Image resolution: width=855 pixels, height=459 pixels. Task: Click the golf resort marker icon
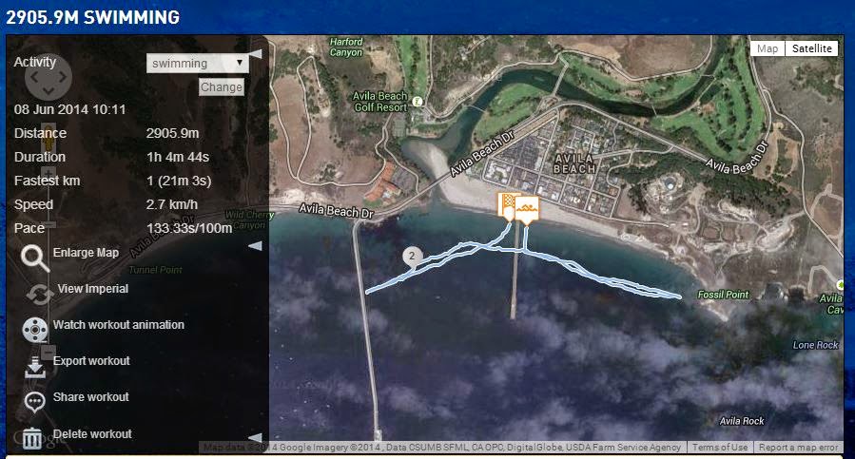pos(418,102)
